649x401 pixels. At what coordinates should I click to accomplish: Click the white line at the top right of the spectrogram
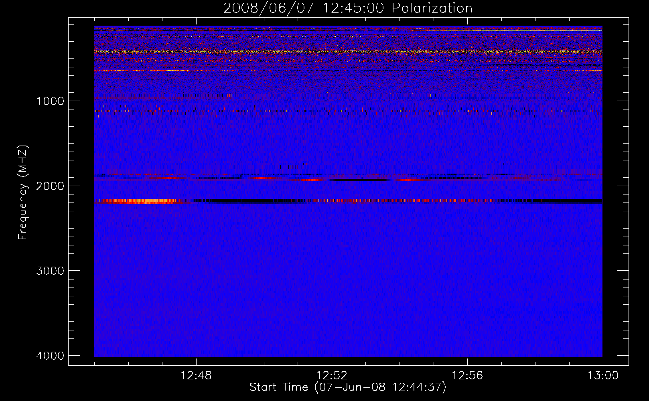tap(507, 30)
